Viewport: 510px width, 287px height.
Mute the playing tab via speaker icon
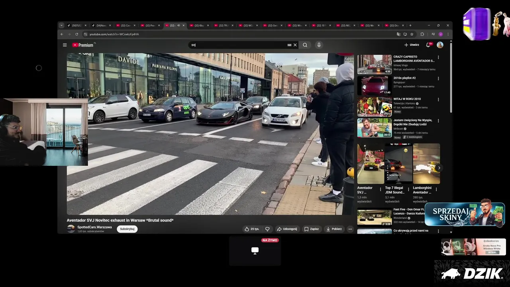pyautogui.click(x=178, y=26)
